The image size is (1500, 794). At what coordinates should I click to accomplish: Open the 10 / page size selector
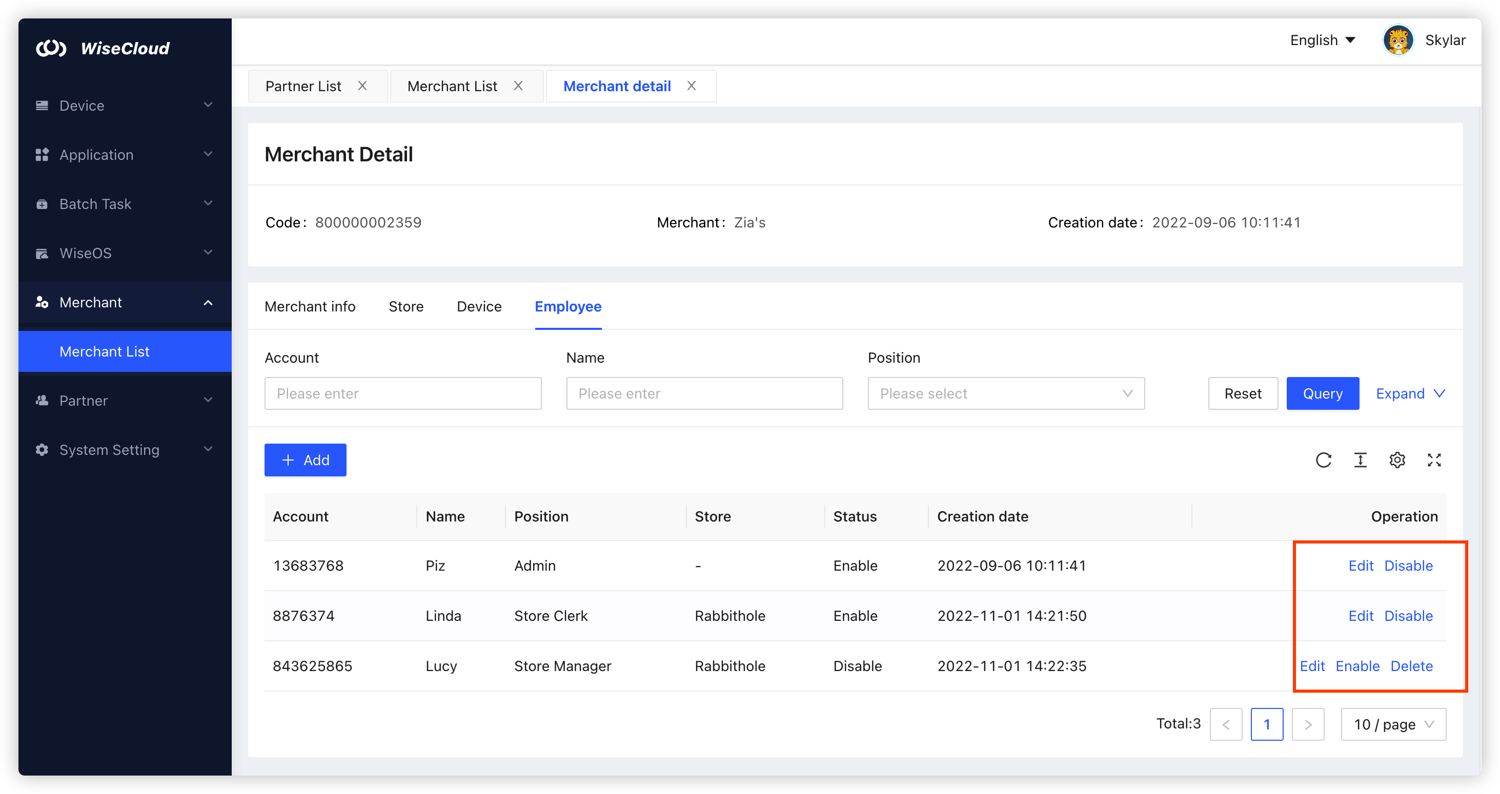point(1393,724)
